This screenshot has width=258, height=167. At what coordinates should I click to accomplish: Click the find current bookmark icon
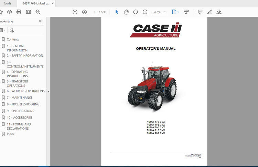click(12, 30)
